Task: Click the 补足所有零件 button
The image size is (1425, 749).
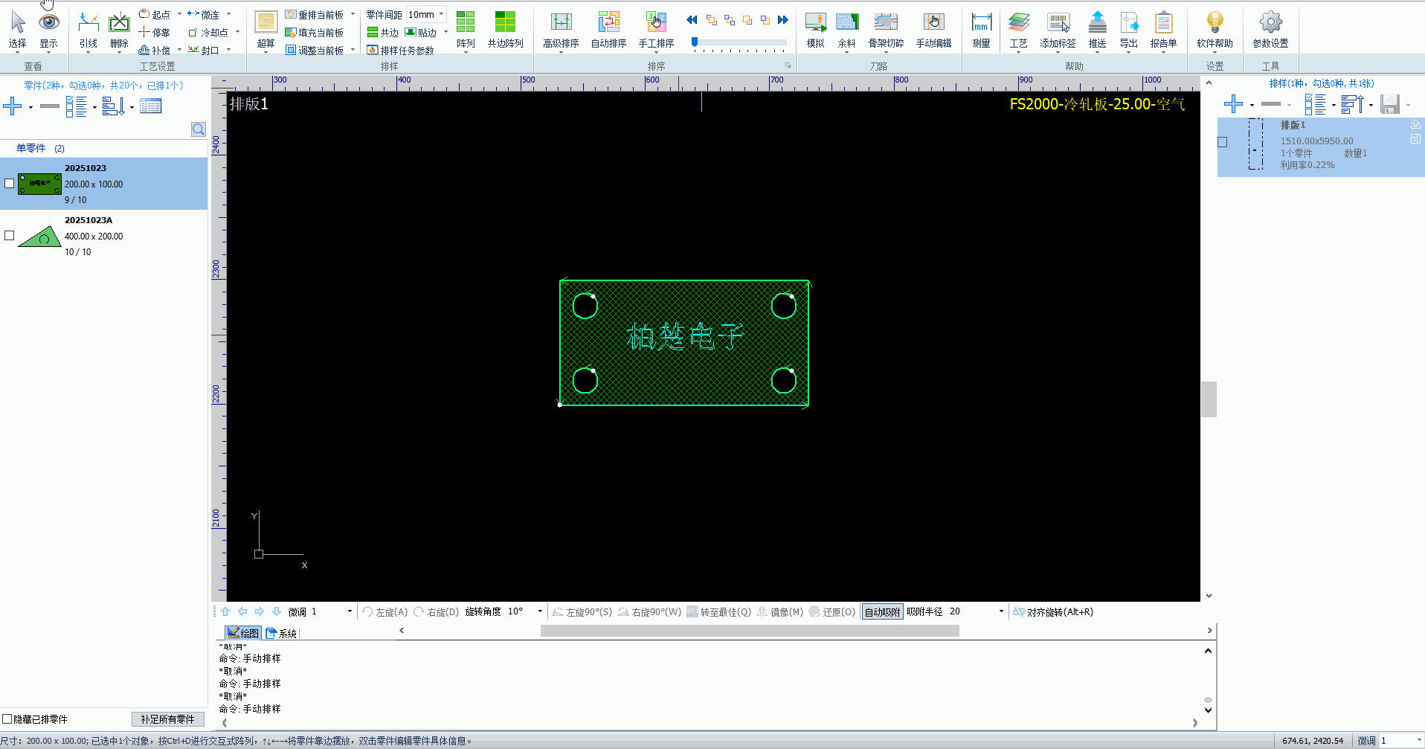Action: [167, 719]
